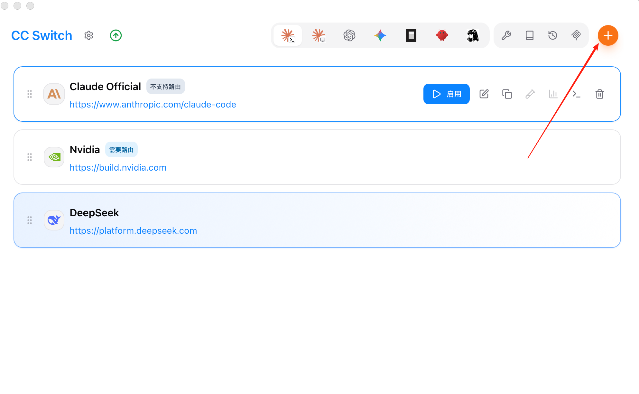Click the DeepSeek whale logo
The height and width of the screenshot is (394, 639).
click(54, 220)
